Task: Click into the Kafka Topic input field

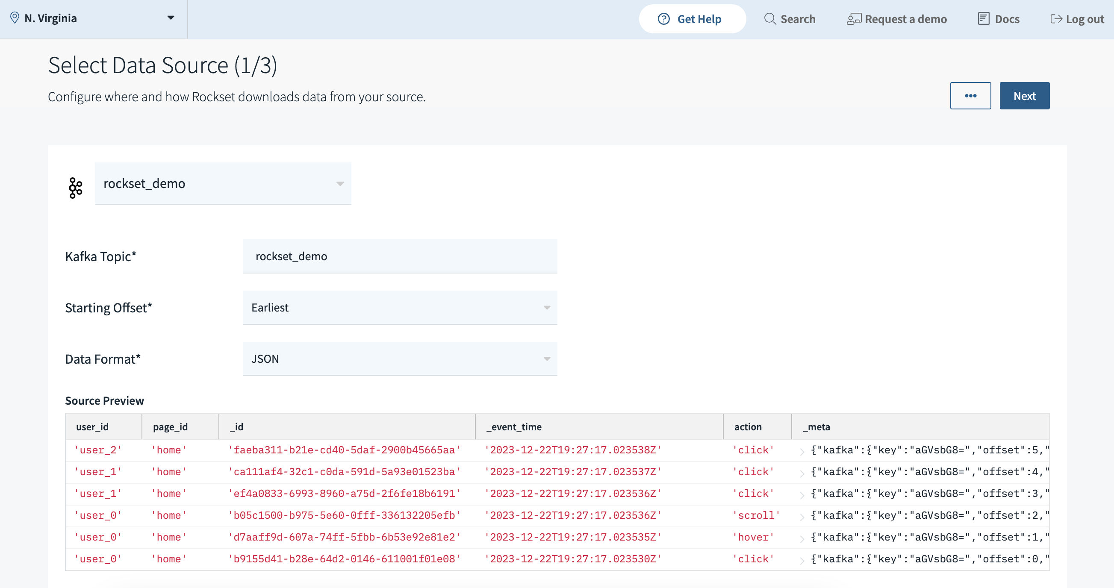Action: pyautogui.click(x=399, y=256)
